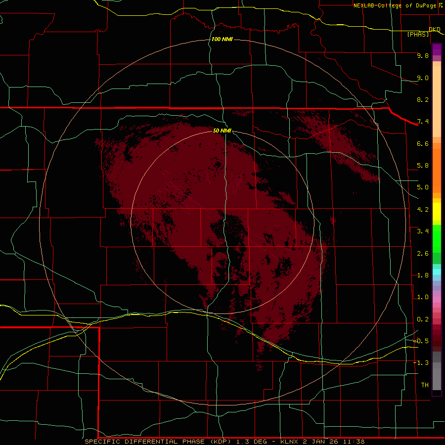
Task: Click the 50 NMI range ring label
Action: click(222, 131)
